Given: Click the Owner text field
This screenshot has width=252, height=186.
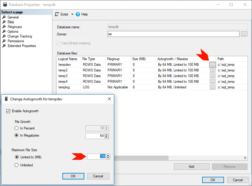Looking at the screenshot, I should (174, 34).
